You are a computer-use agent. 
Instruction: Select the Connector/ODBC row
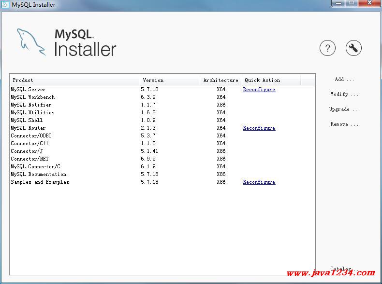coord(162,136)
